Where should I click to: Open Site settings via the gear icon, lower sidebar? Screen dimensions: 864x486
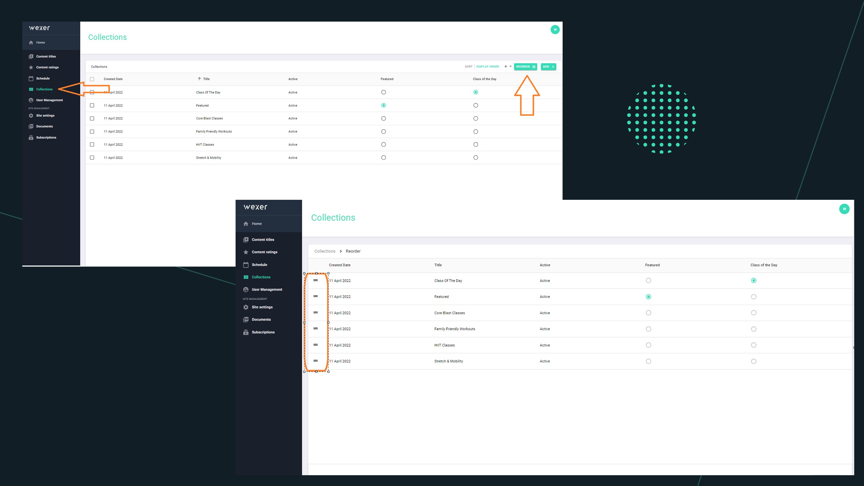246,307
